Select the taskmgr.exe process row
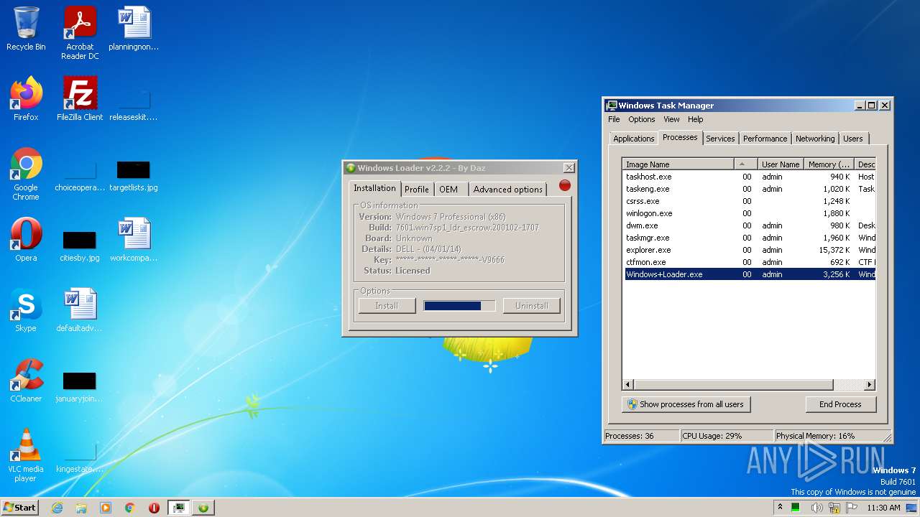Image resolution: width=920 pixels, height=517 pixels. [750, 238]
